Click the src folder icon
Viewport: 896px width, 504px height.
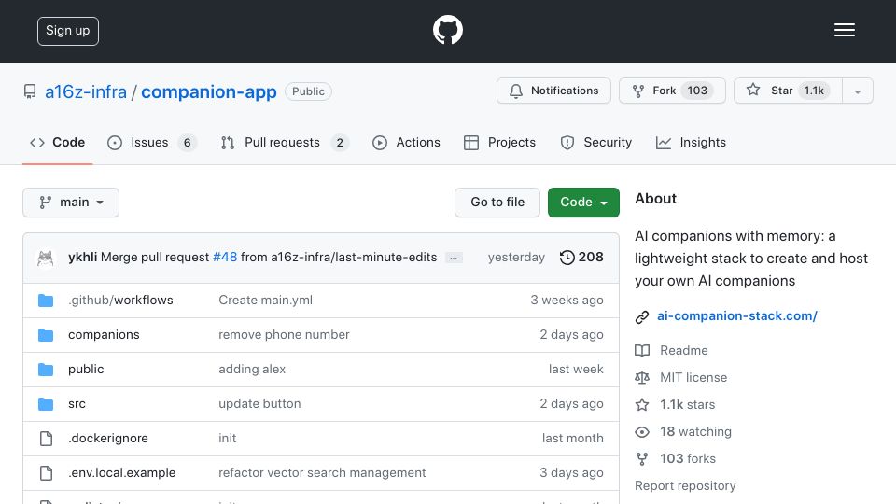click(x=46, y=404)
